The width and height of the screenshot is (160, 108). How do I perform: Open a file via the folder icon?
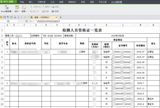(1, 17)
